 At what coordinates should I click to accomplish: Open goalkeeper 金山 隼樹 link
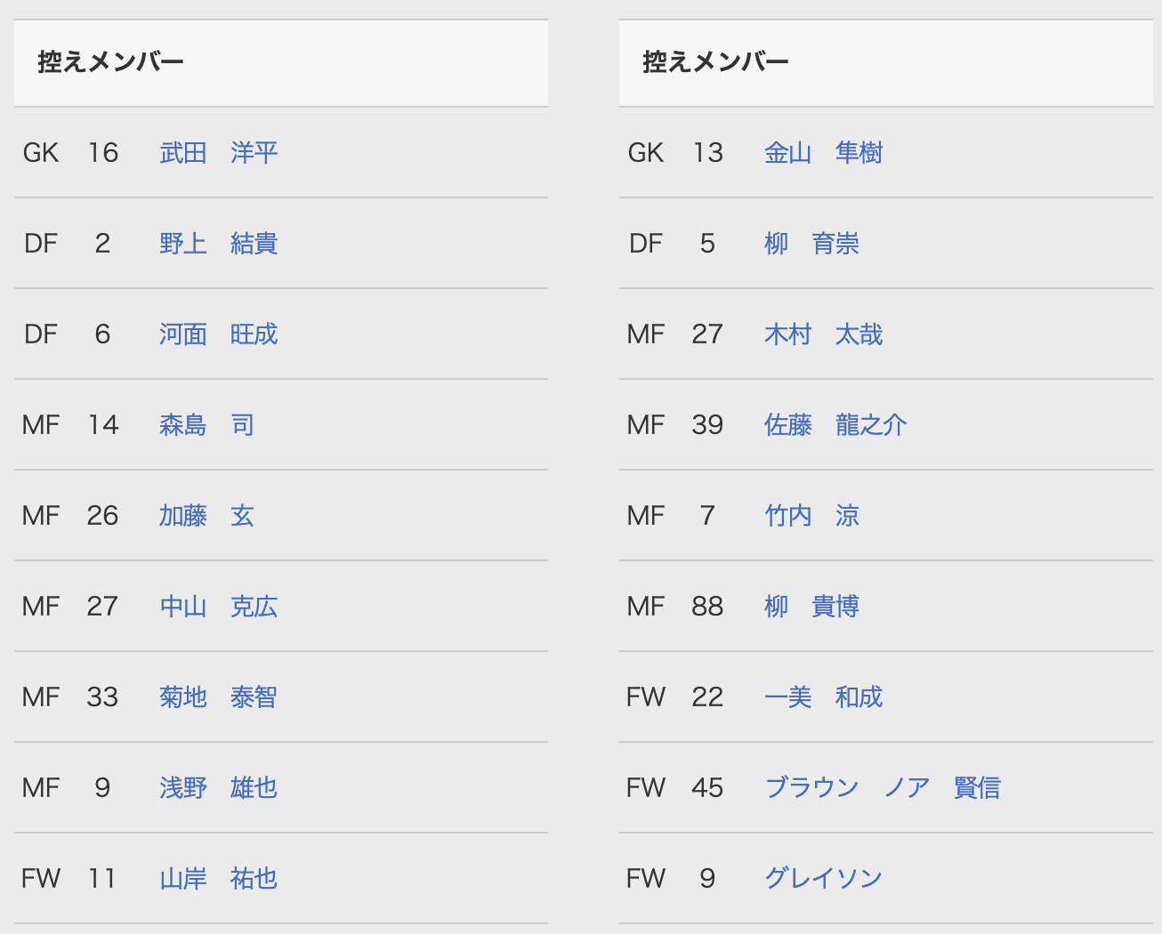[x=824, y=153]
